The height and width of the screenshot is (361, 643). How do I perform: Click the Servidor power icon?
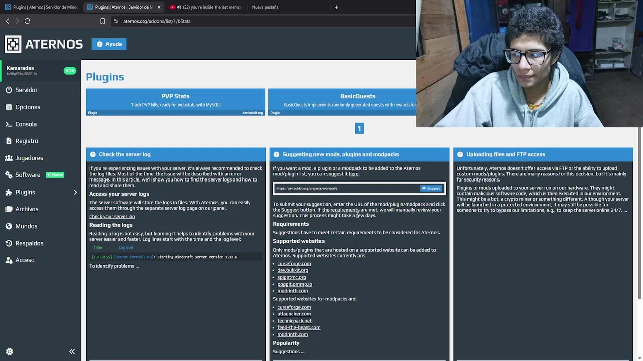pyautogui.click(x=9, y=90)
